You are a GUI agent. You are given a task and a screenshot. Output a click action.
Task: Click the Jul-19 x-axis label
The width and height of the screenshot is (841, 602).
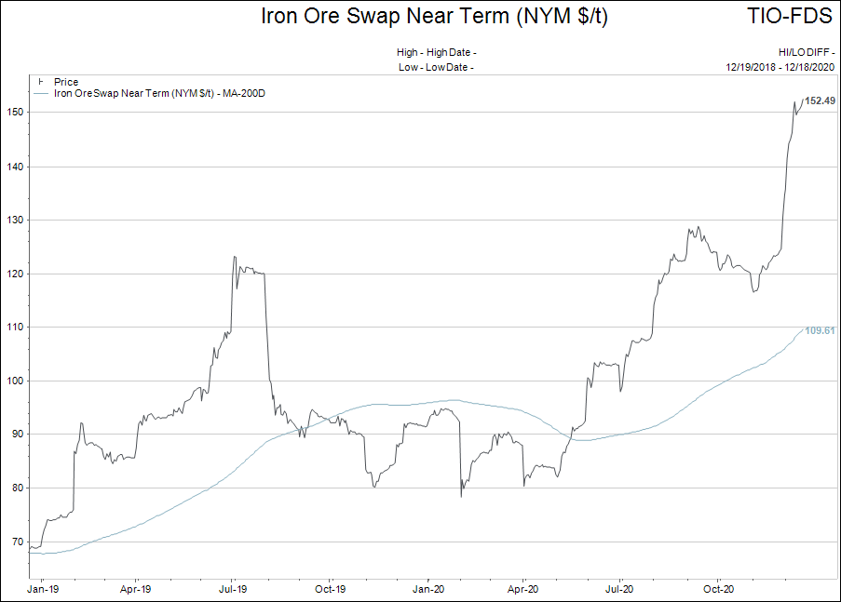tap(233, 589)
